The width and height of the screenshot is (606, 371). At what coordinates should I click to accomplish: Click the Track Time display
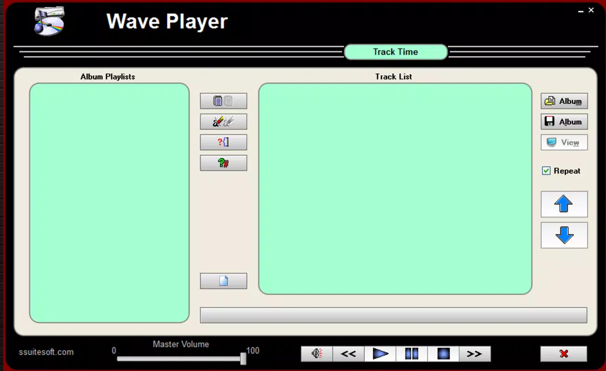click(x=396, y=52)
